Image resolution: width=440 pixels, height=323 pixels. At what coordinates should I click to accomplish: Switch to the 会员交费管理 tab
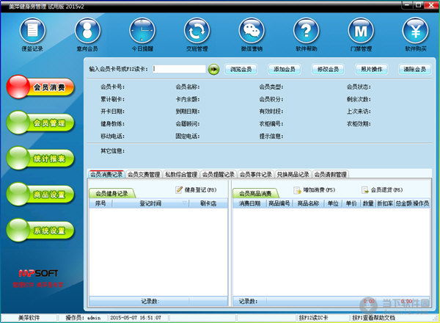[144, 175]
